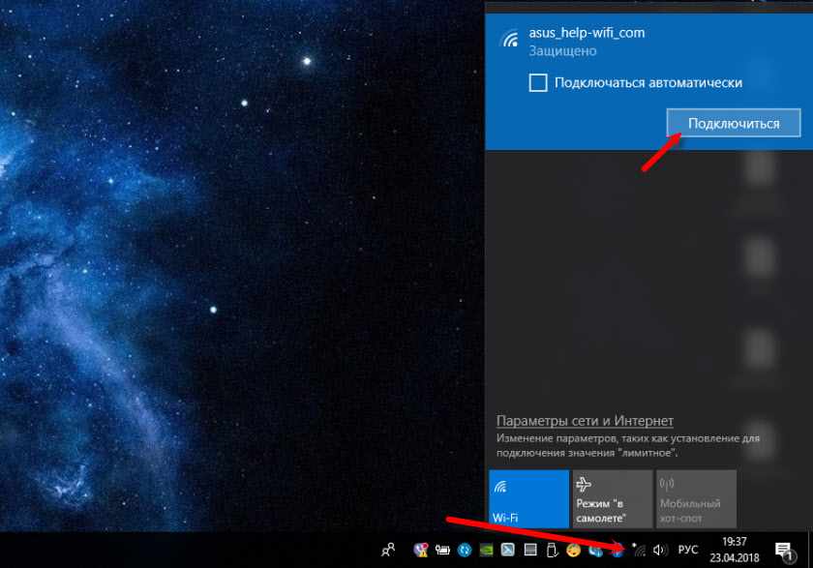The image size is (813, 568).
Task: Click the safely remove USB tray icon
Action: click(x=552, y=550)
